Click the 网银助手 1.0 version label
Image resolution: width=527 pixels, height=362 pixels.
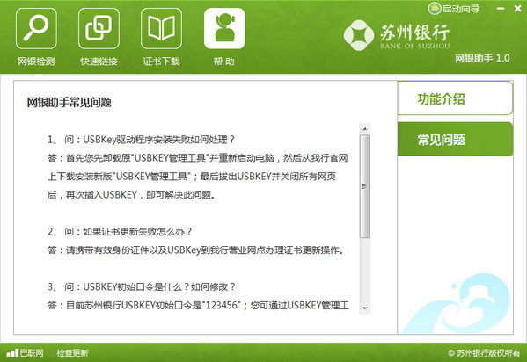click(482, 58)
